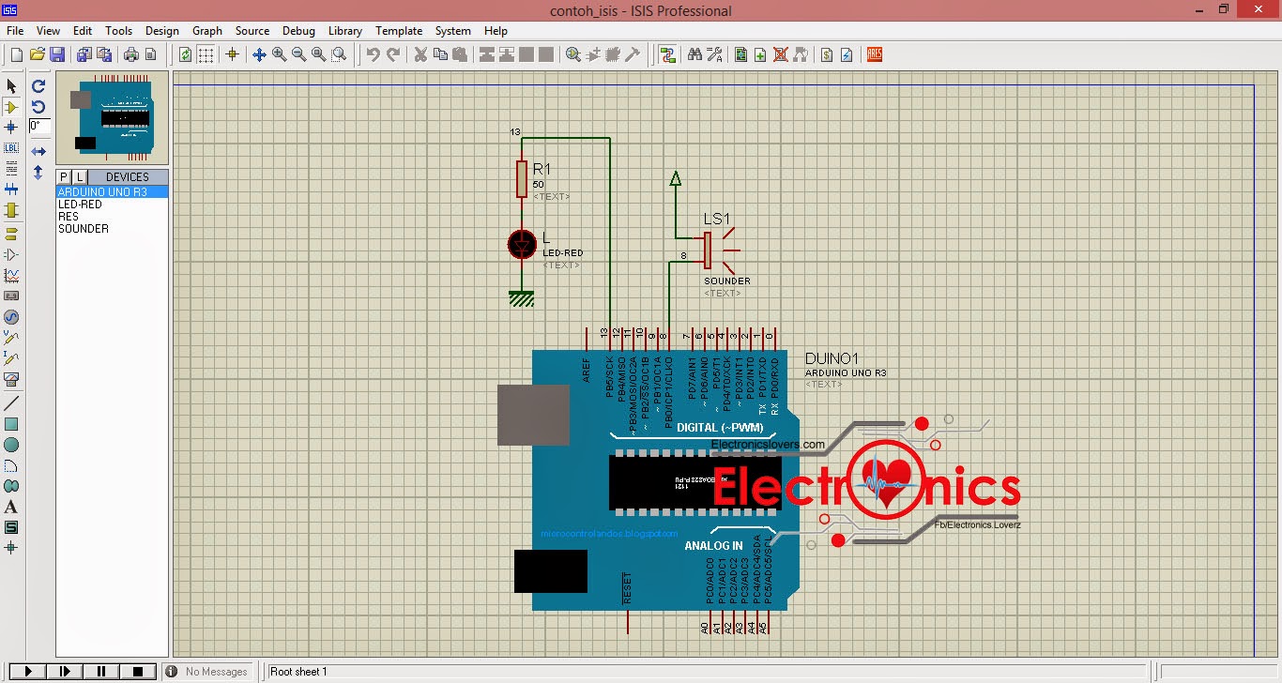This screenshot has width=1282, height=683.
Task: Zoom out of the schematic
Action: pos(299,55)
